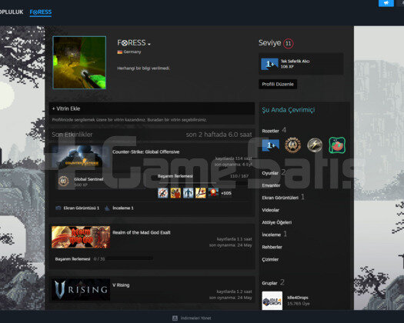The height and width of the screenshot is (323, 404).
Task: Click the Germany flag icon
Action: [x=119, y=52]
